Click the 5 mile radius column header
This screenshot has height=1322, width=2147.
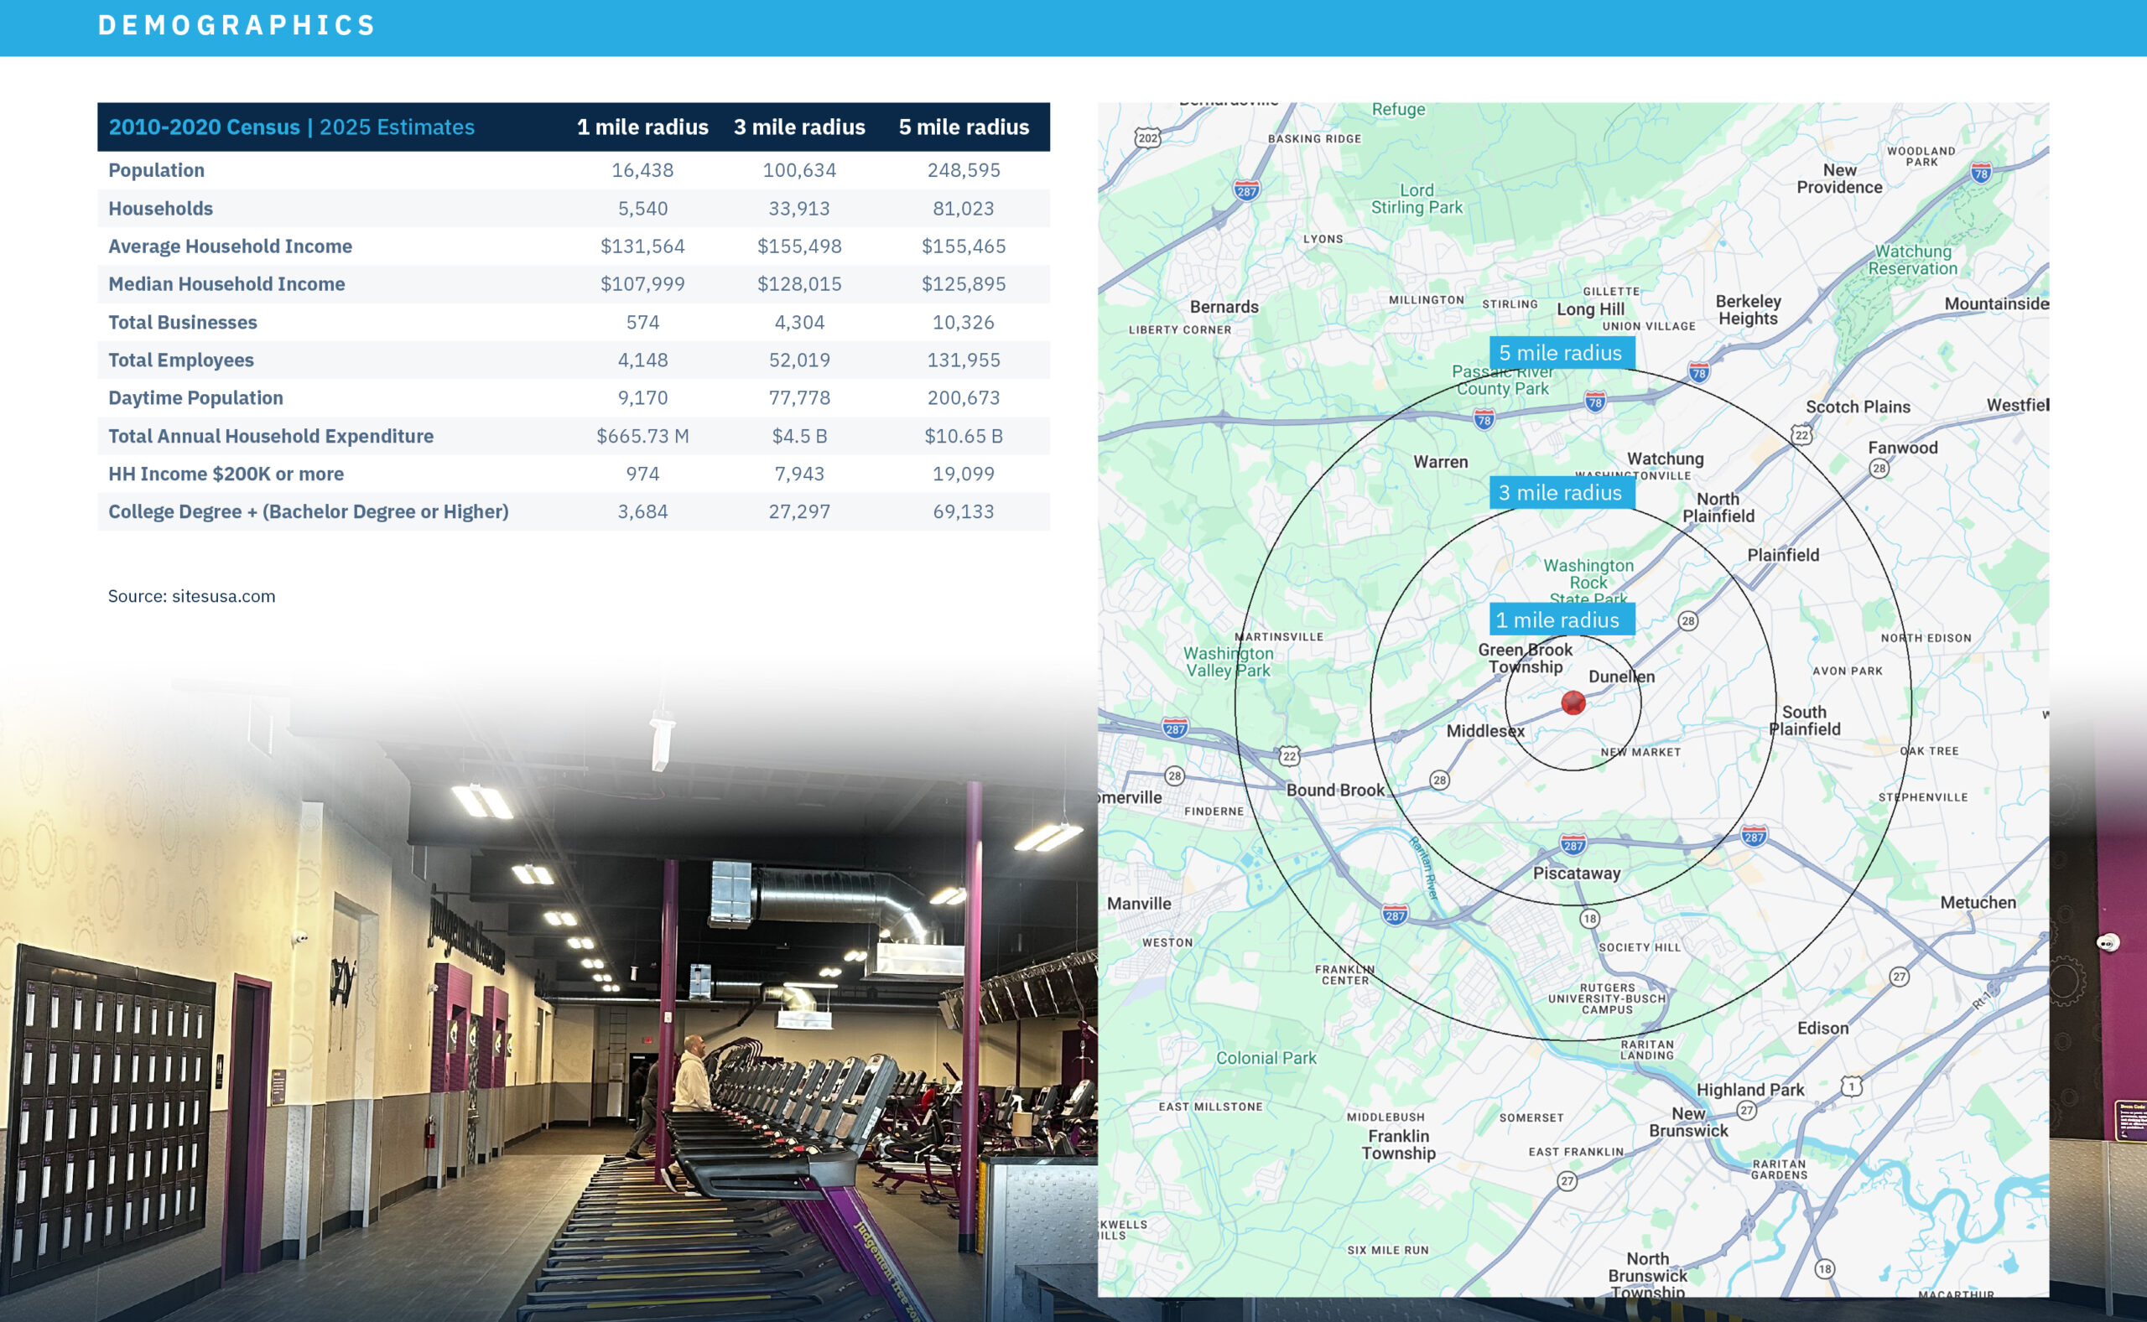(x=963, y=127)
